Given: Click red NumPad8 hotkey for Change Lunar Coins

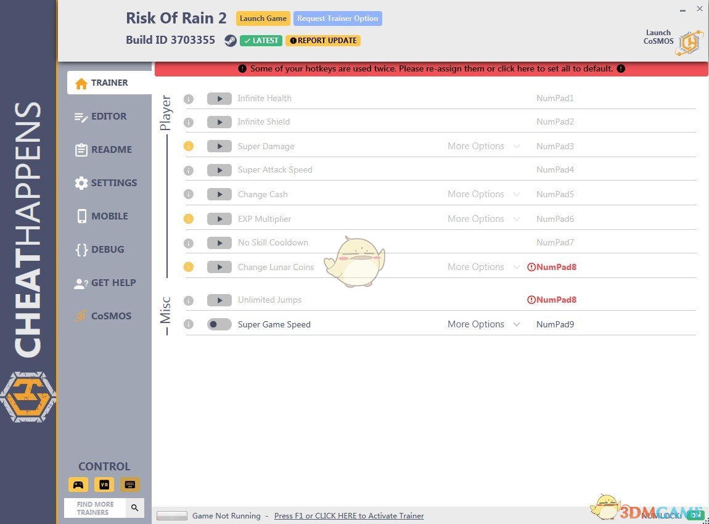Looking at the screenshot, I should (552, 267).
